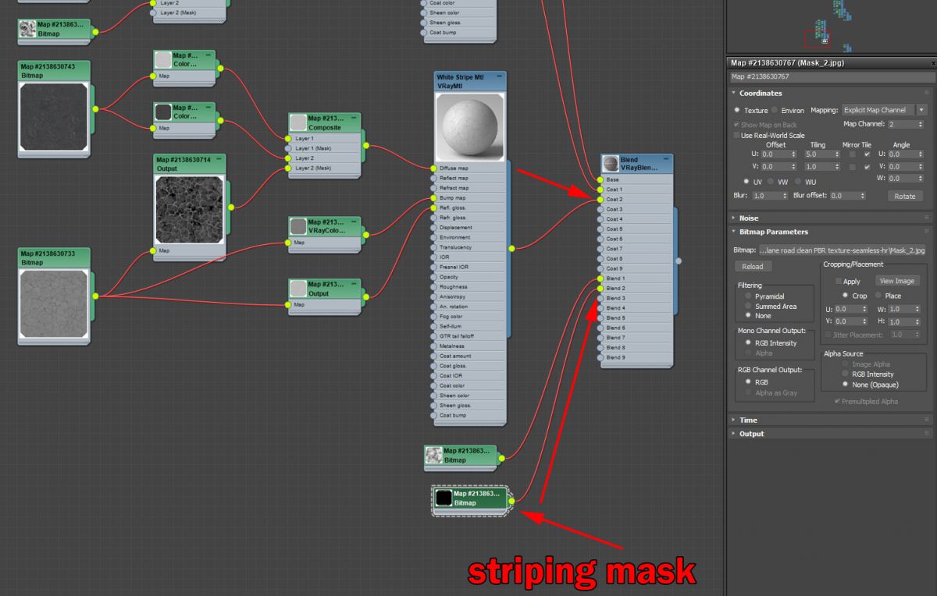
Task: Open the Mapping type dropdown
Action: 884,111
